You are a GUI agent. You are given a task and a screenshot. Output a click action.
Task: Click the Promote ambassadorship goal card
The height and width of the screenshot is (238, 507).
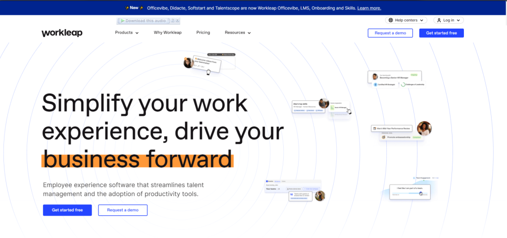click(401, 137)
